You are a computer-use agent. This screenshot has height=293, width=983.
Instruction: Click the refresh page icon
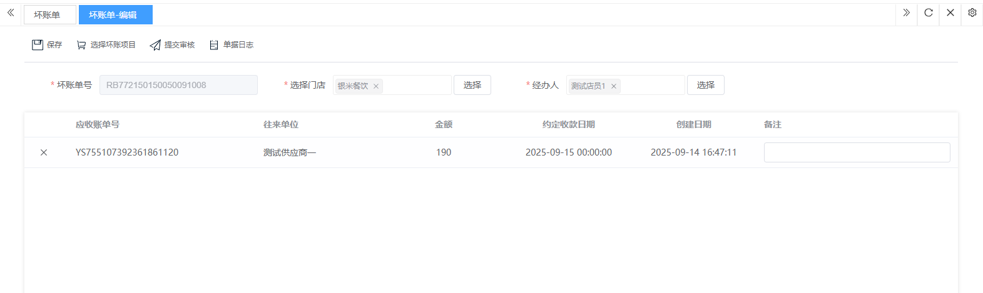point(929,12)
